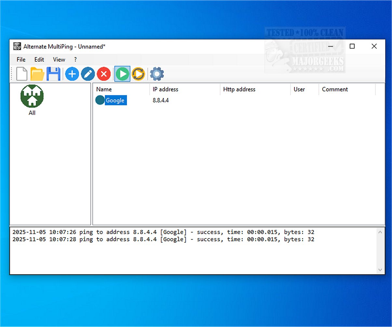Open settings via the gear icon
This screenshot has height=327, width=392.
157,74
